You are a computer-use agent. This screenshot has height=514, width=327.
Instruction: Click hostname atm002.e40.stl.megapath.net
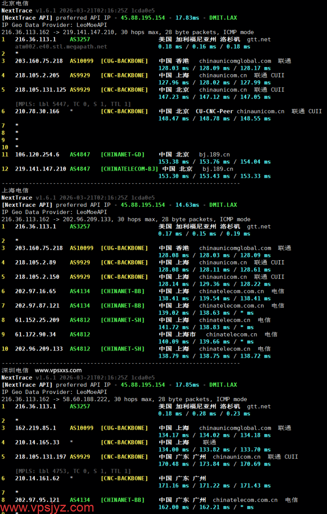coord(61,47)
